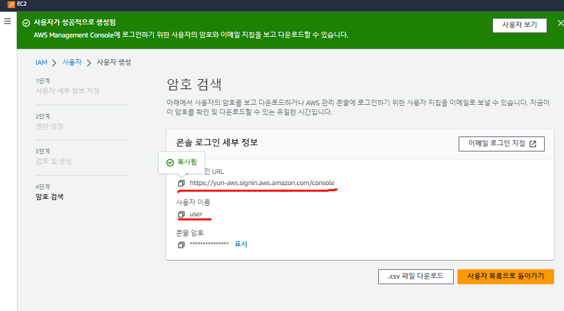Select step 2 권한 설정
This screenshot has width=564, height=311.
point(50,127)
